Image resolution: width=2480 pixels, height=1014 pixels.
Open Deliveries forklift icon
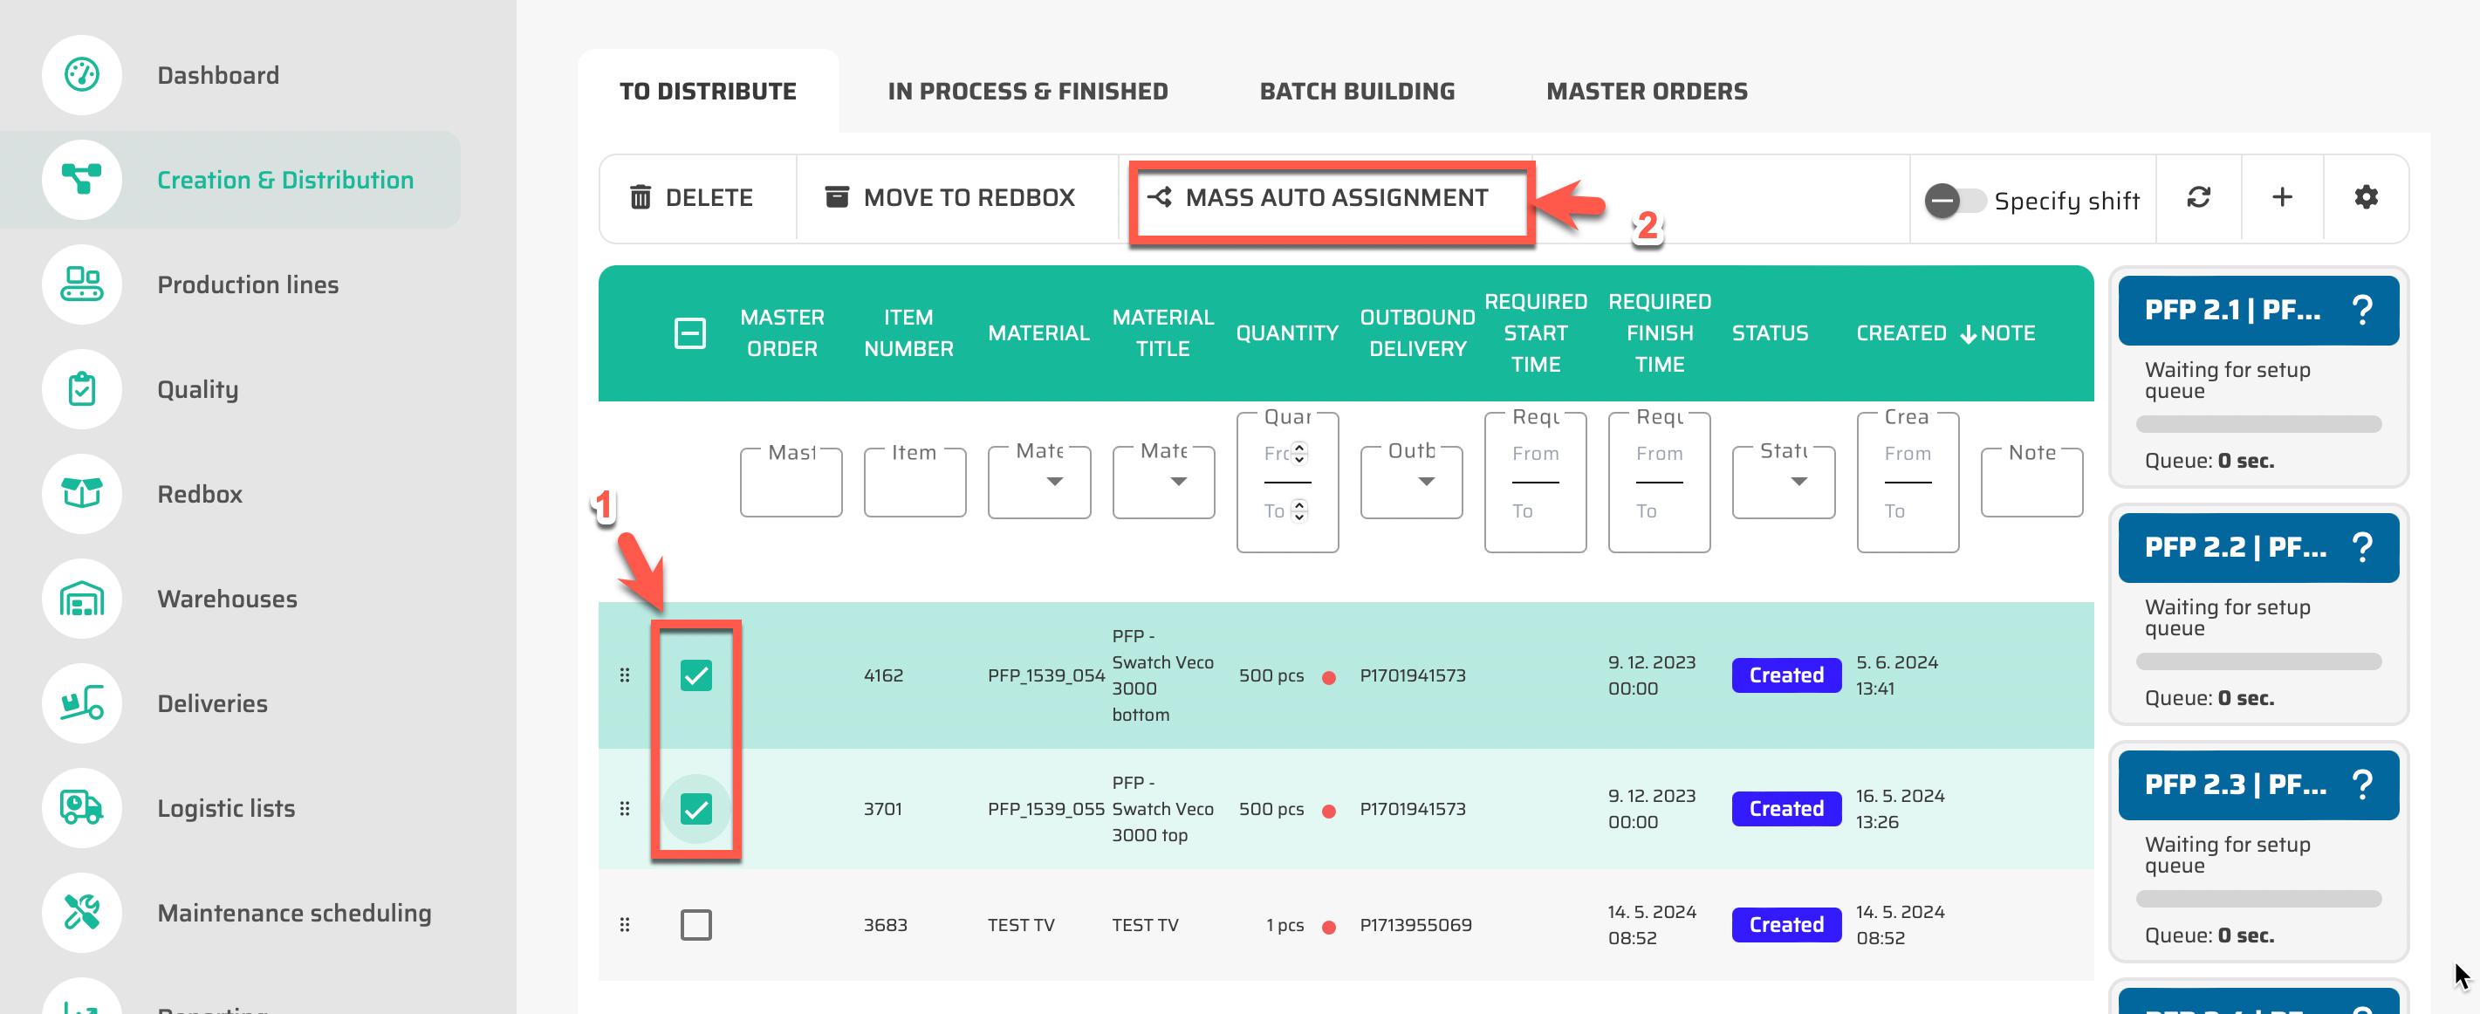tap(82, 704)
